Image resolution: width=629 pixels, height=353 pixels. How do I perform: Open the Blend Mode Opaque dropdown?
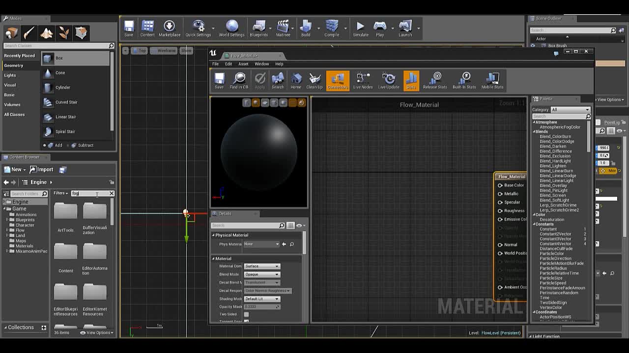(x=262, y=274)
